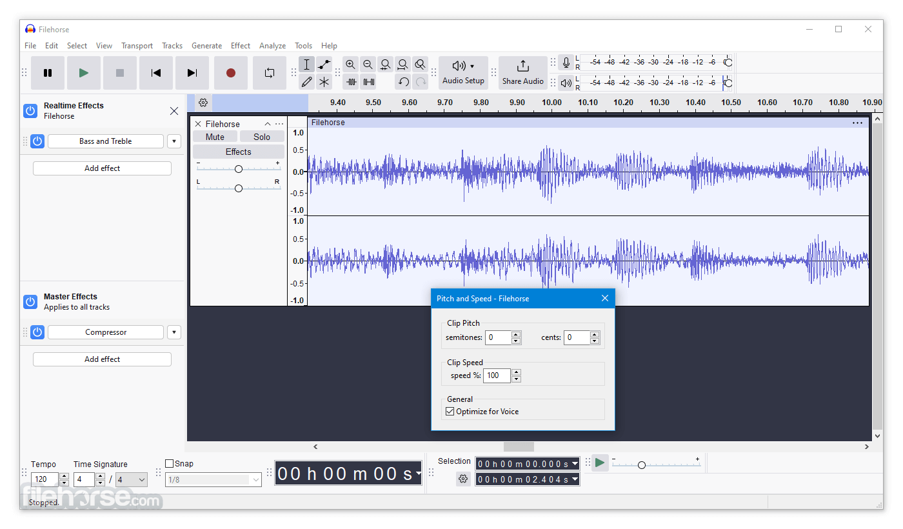The height and width of the screenshot is (529, 903).
Task: Open the time signature denominator dropdown
Action: 132,479
